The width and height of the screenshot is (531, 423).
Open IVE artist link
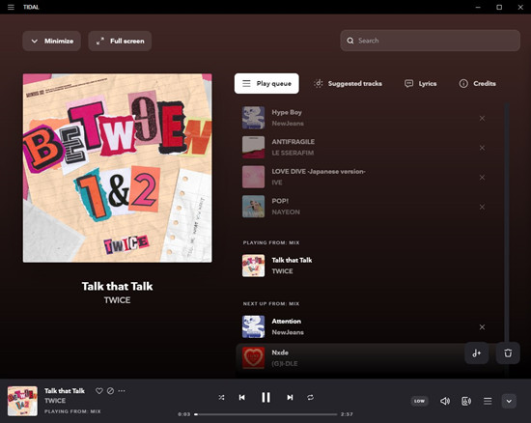coord(277,183)
